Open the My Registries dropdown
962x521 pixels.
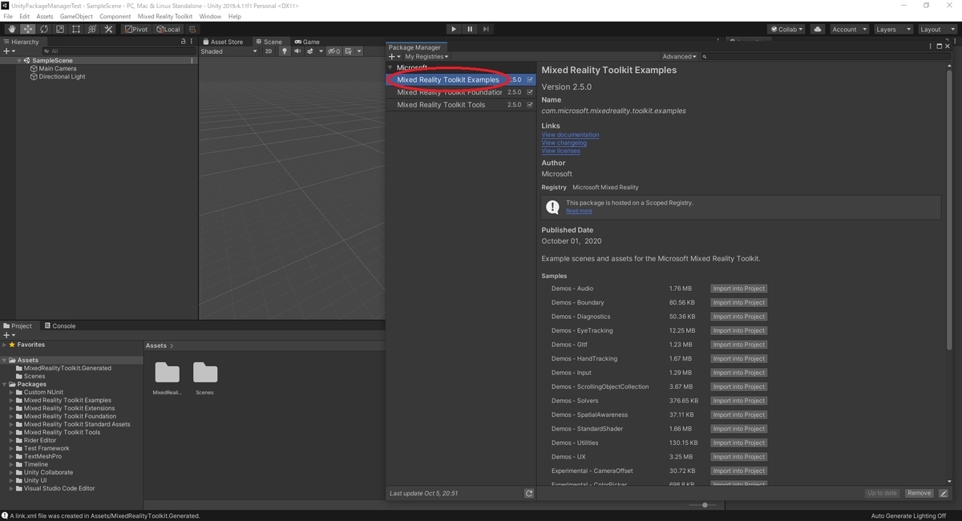426,57
